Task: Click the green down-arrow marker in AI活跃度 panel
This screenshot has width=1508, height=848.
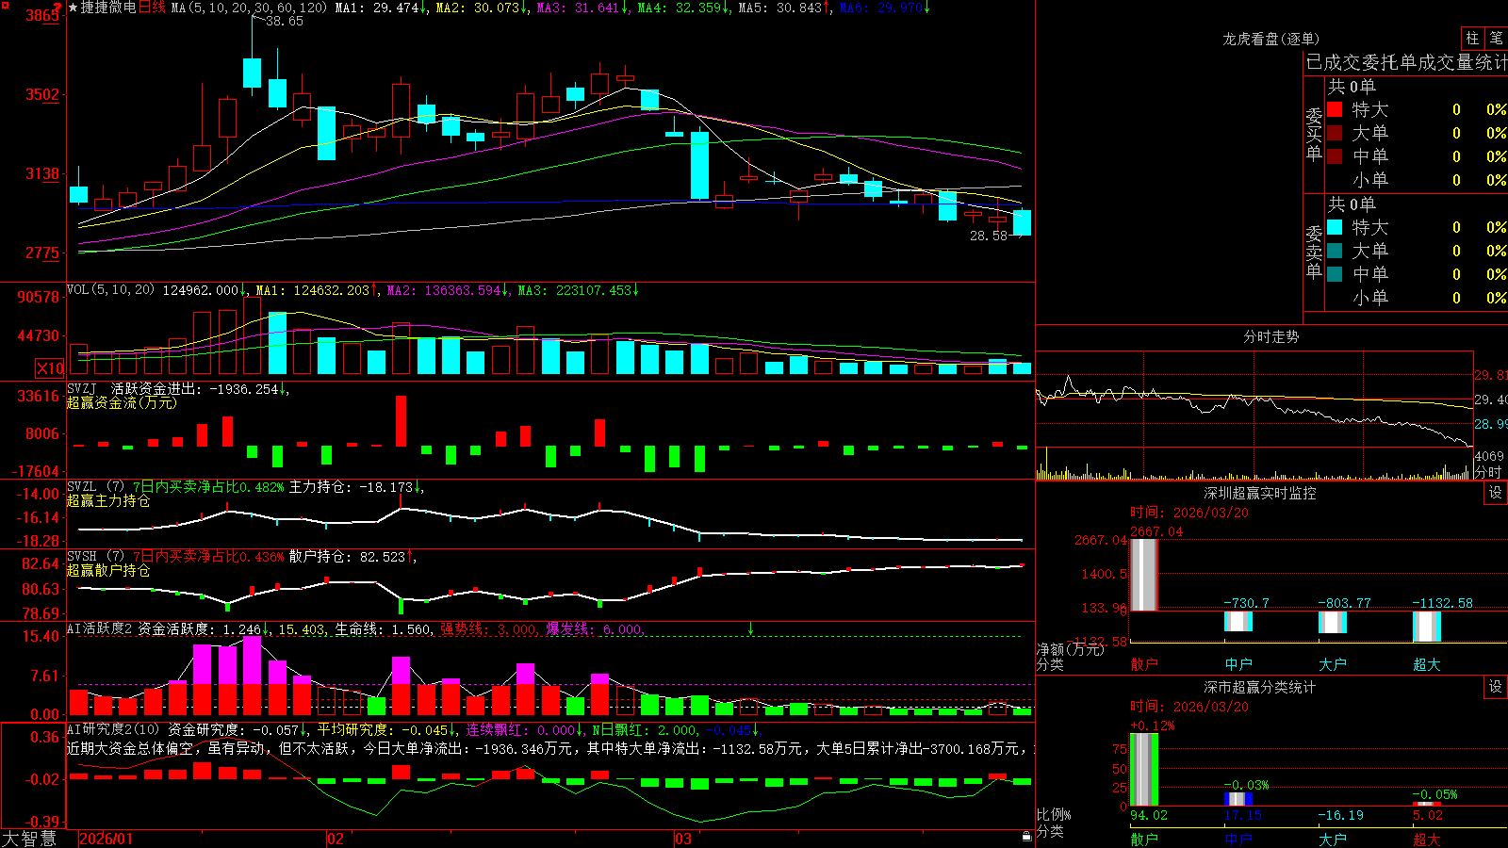Action: pyautogui.click(x=751, y=628)
